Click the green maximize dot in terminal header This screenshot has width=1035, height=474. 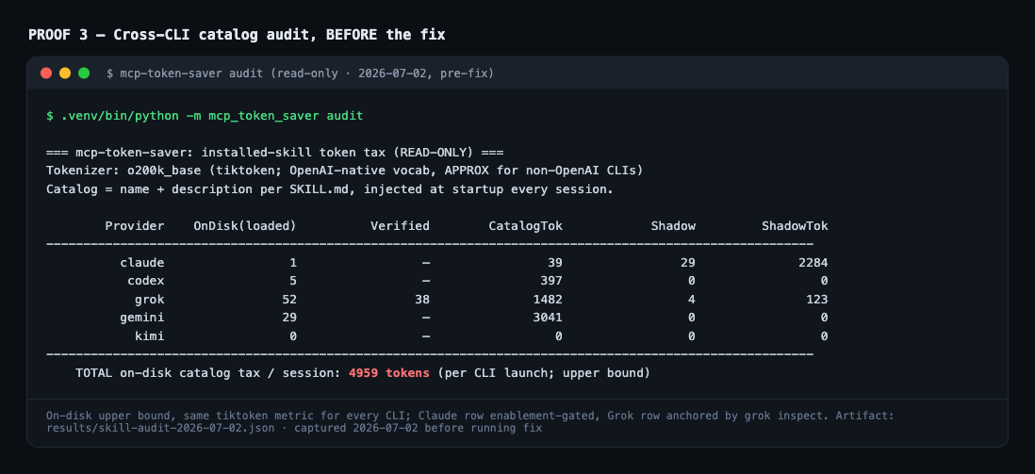click(84, 74)
